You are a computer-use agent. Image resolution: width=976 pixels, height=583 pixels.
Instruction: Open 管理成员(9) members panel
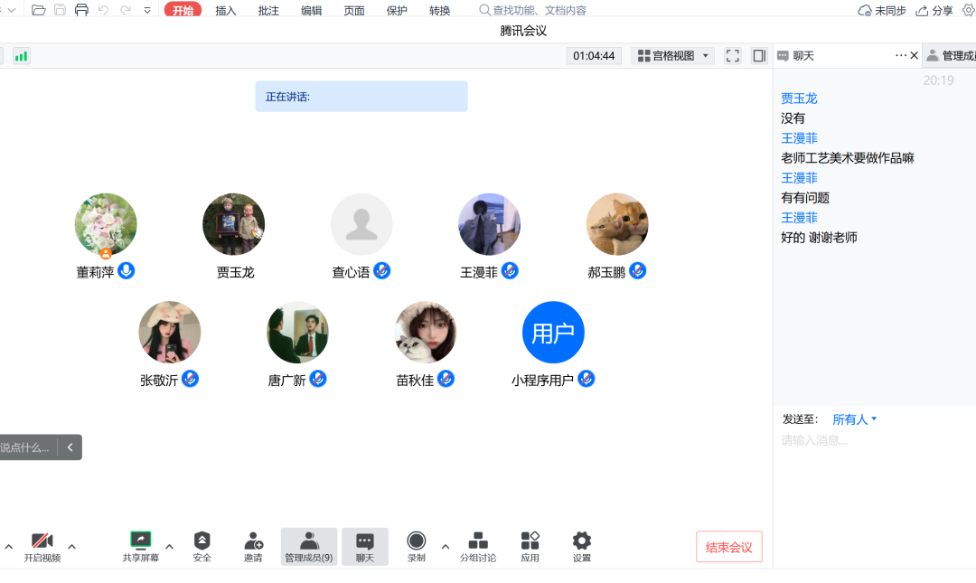pos(309,547)
